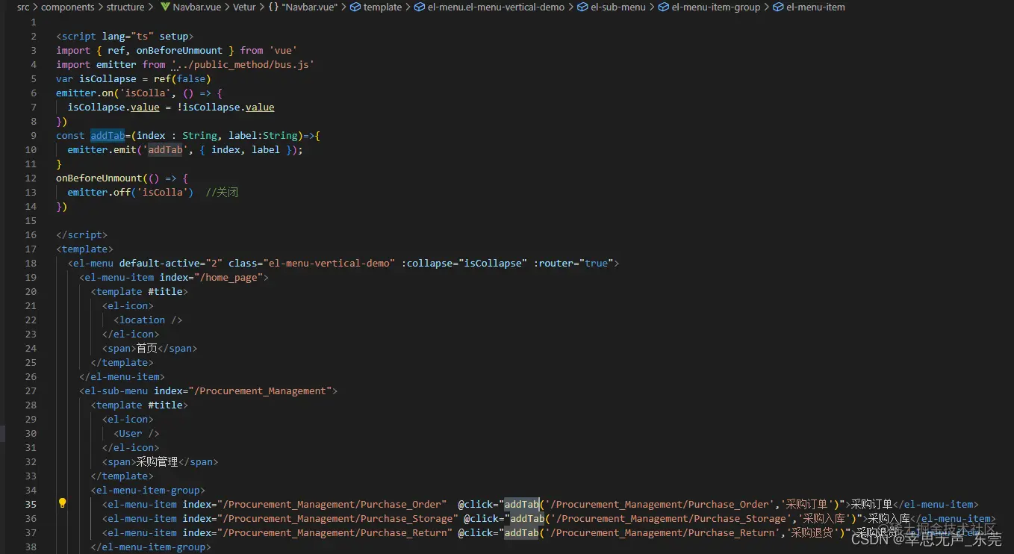Select the {} "Navbar.vue" symbol breadcrumb
The width and height of the screenshot is (1014, 554).
pyautogui.click(x=303, y=7)
